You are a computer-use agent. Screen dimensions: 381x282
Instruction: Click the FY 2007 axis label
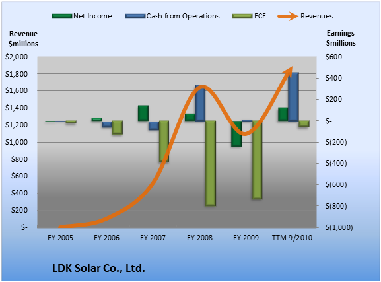click(153, 238)
